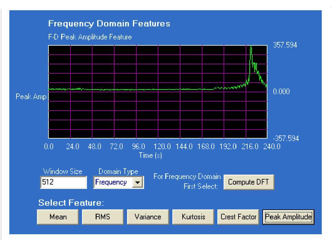Select the Mean feature button
The width and height of the screenshot is (332, 247).
point(58,217)
